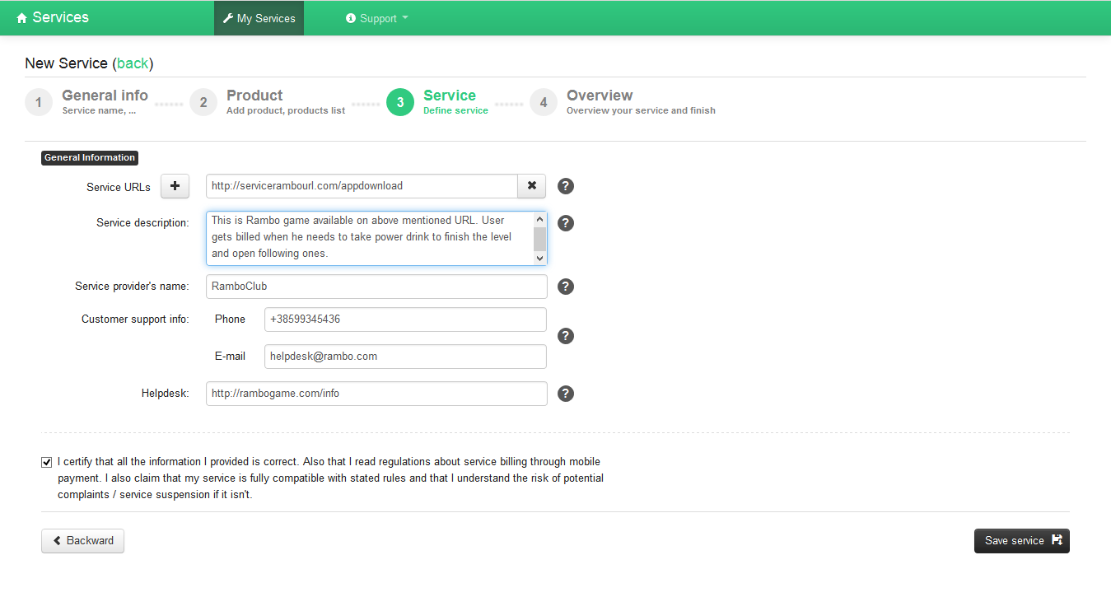Add another Service URL with plus button
The height and width of the screenshot is (597, 1111).
click(x=175, y=186)
